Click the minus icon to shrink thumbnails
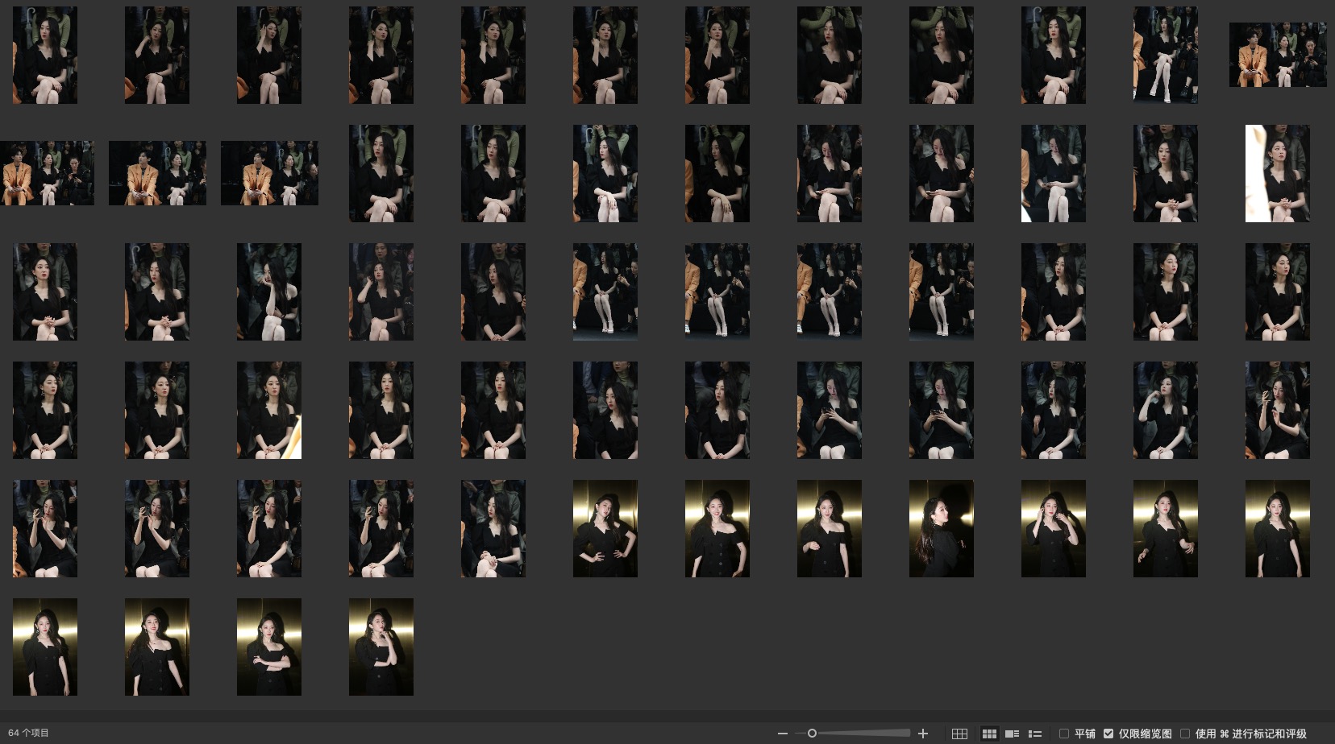 coord(782,734)
